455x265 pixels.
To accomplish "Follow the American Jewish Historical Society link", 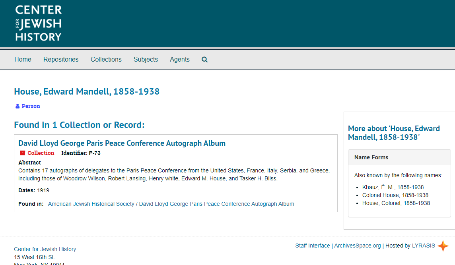I will [x=91, y=204].
